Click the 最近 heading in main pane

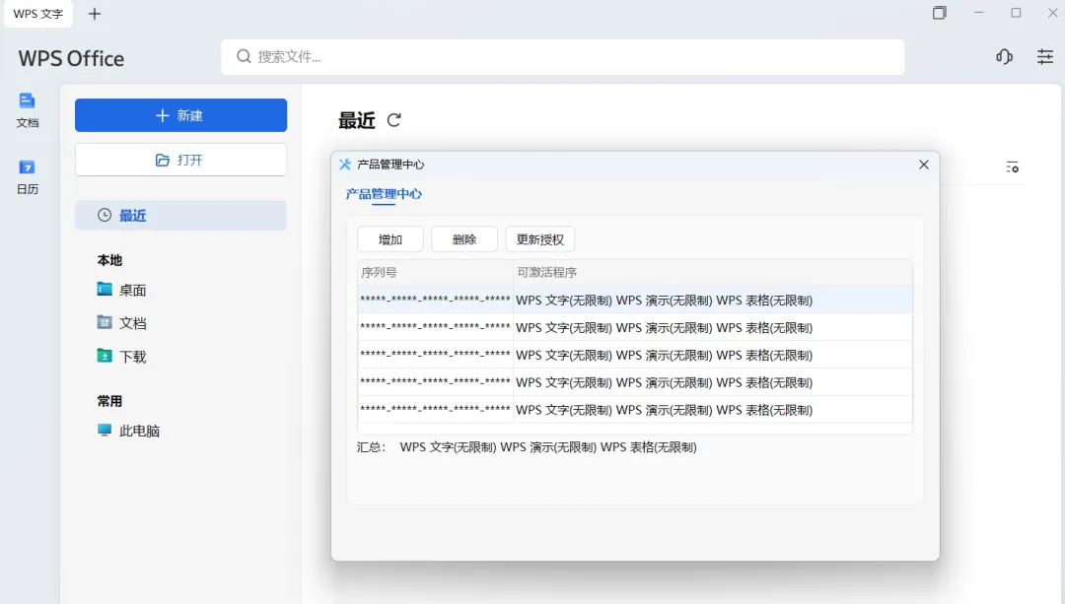tap(357, 120)
